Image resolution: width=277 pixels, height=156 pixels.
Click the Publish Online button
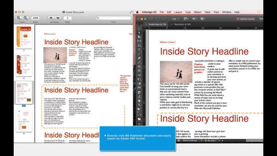[x=246, y=19]
